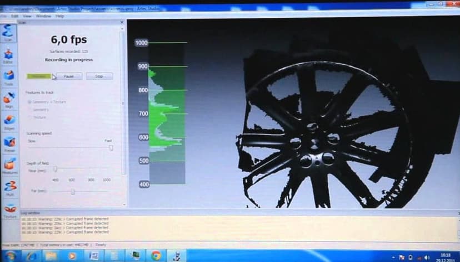Open the Tools panel icon in sidebar
The image size is (460, 262).
click(8, 78)
